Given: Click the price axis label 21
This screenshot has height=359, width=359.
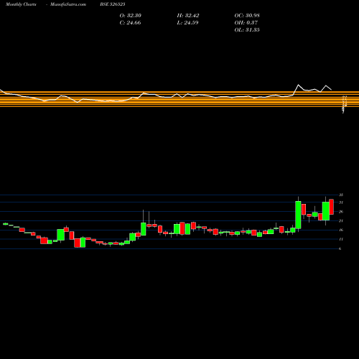Looking at the screenshot, I should click(341, 221).
